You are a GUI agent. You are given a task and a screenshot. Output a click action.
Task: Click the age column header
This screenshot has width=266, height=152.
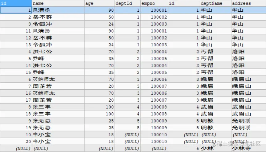pyautogui.click(x=100, y=3)
